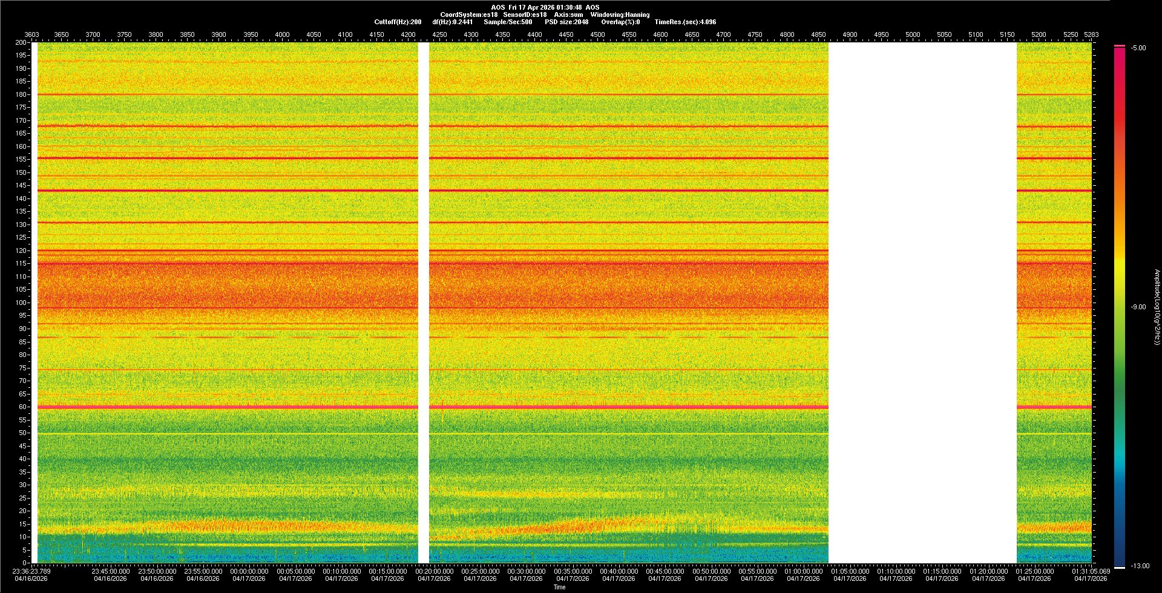1162x593 pixels.
Task: Click the 200 Hz tick on frequency axis
Action: 21,42
